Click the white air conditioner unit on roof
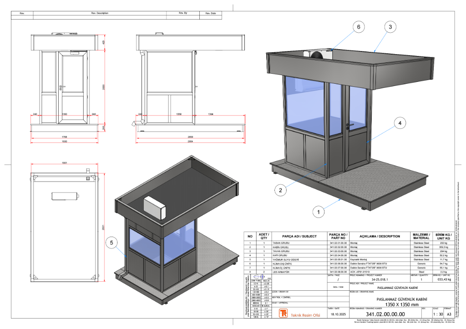This screenshot has width=466, height=329. click(155, 207)
